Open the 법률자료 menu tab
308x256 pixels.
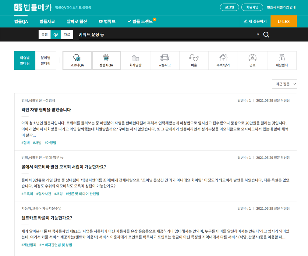47,21
